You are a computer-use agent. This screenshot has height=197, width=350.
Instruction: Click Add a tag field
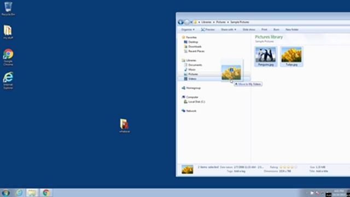pyautogui.click(x=240, y=171)
